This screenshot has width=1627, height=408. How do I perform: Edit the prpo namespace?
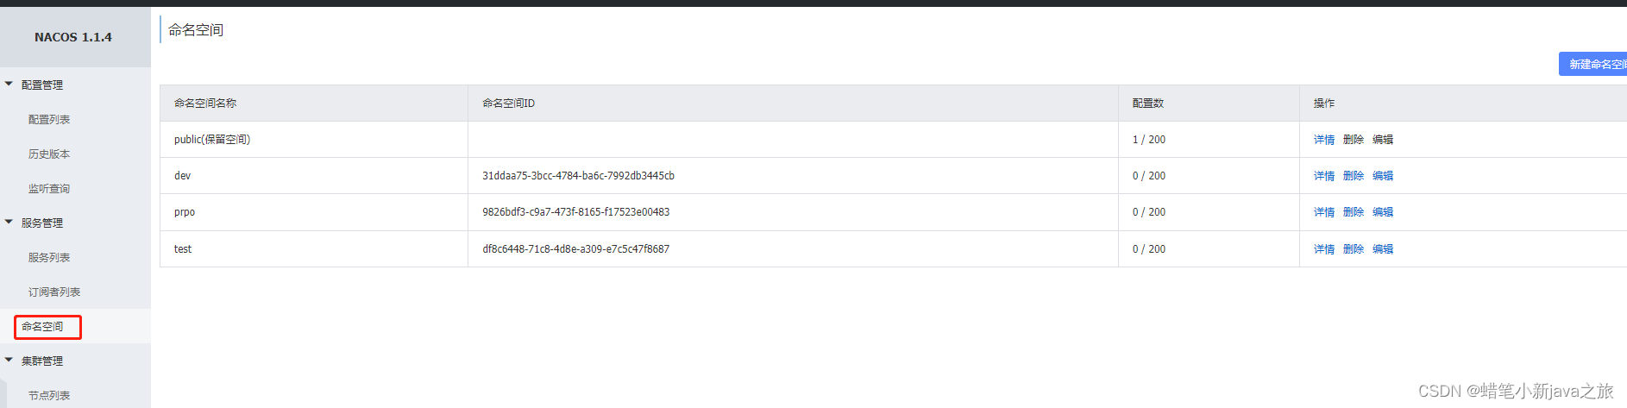tap(1383, 212)
